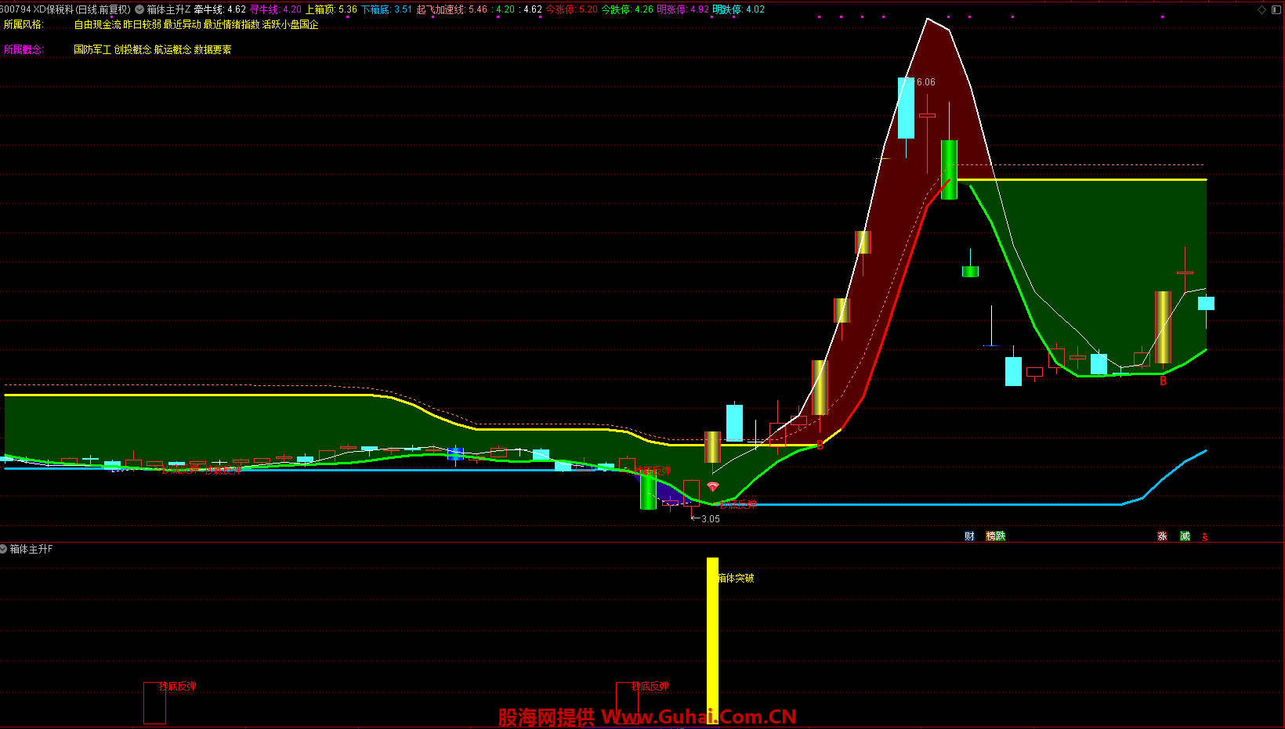Click the blue 财 event marker

(969, 536)
